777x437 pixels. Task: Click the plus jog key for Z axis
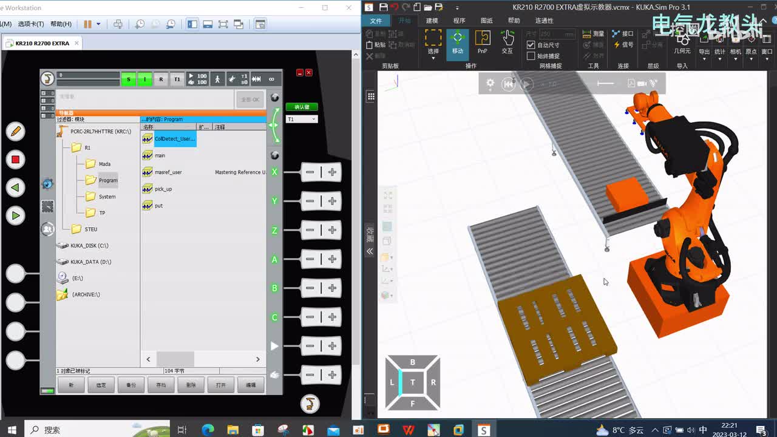coord(332,230)
